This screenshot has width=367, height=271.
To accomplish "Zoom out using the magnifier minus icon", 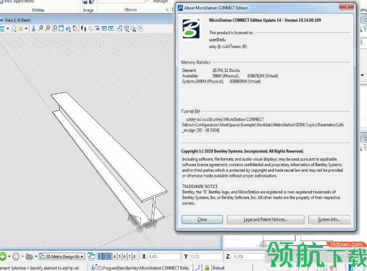I will coord(47,28).
